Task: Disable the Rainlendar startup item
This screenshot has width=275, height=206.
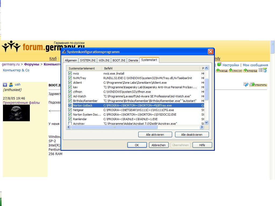Action: point(70,119)
